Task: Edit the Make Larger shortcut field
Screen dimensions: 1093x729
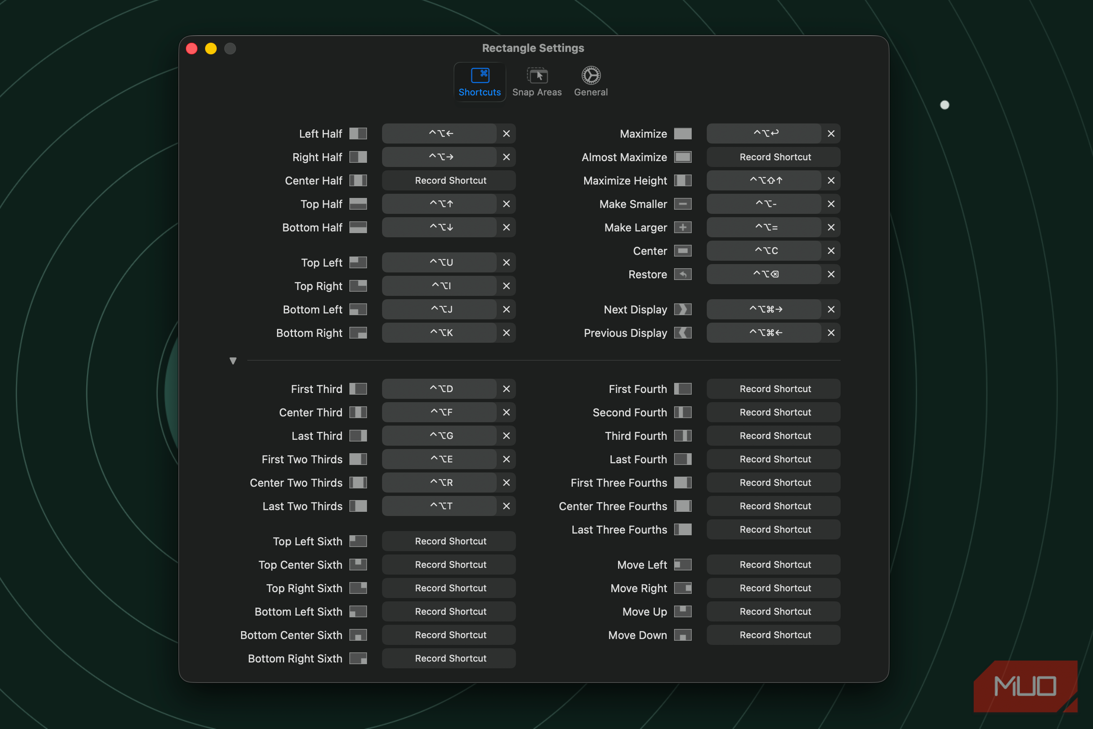Action: [764, 227]
